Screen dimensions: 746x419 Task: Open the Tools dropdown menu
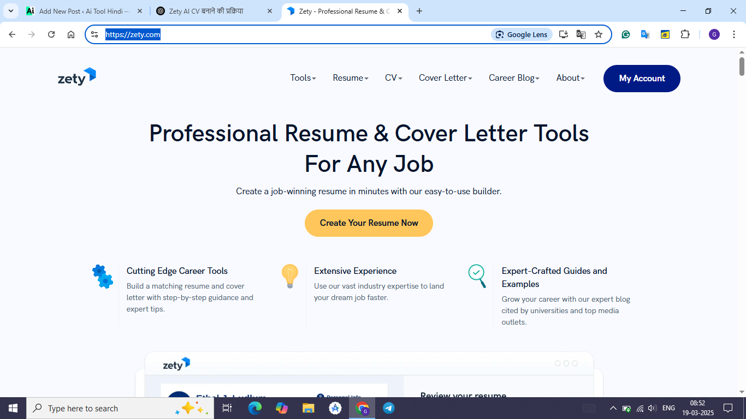click(x=303, y=78)
